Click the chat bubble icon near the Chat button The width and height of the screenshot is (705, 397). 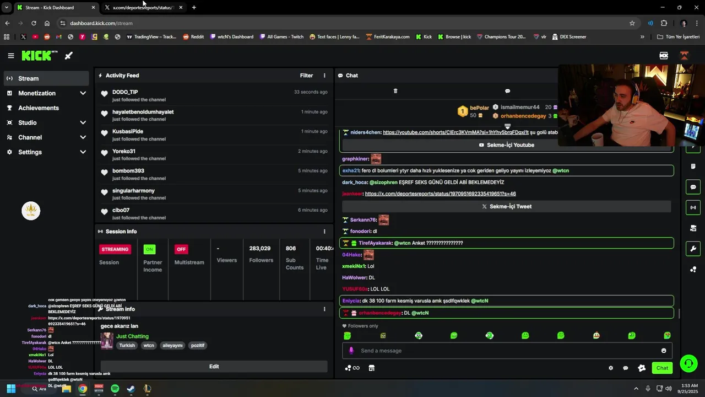626,368
